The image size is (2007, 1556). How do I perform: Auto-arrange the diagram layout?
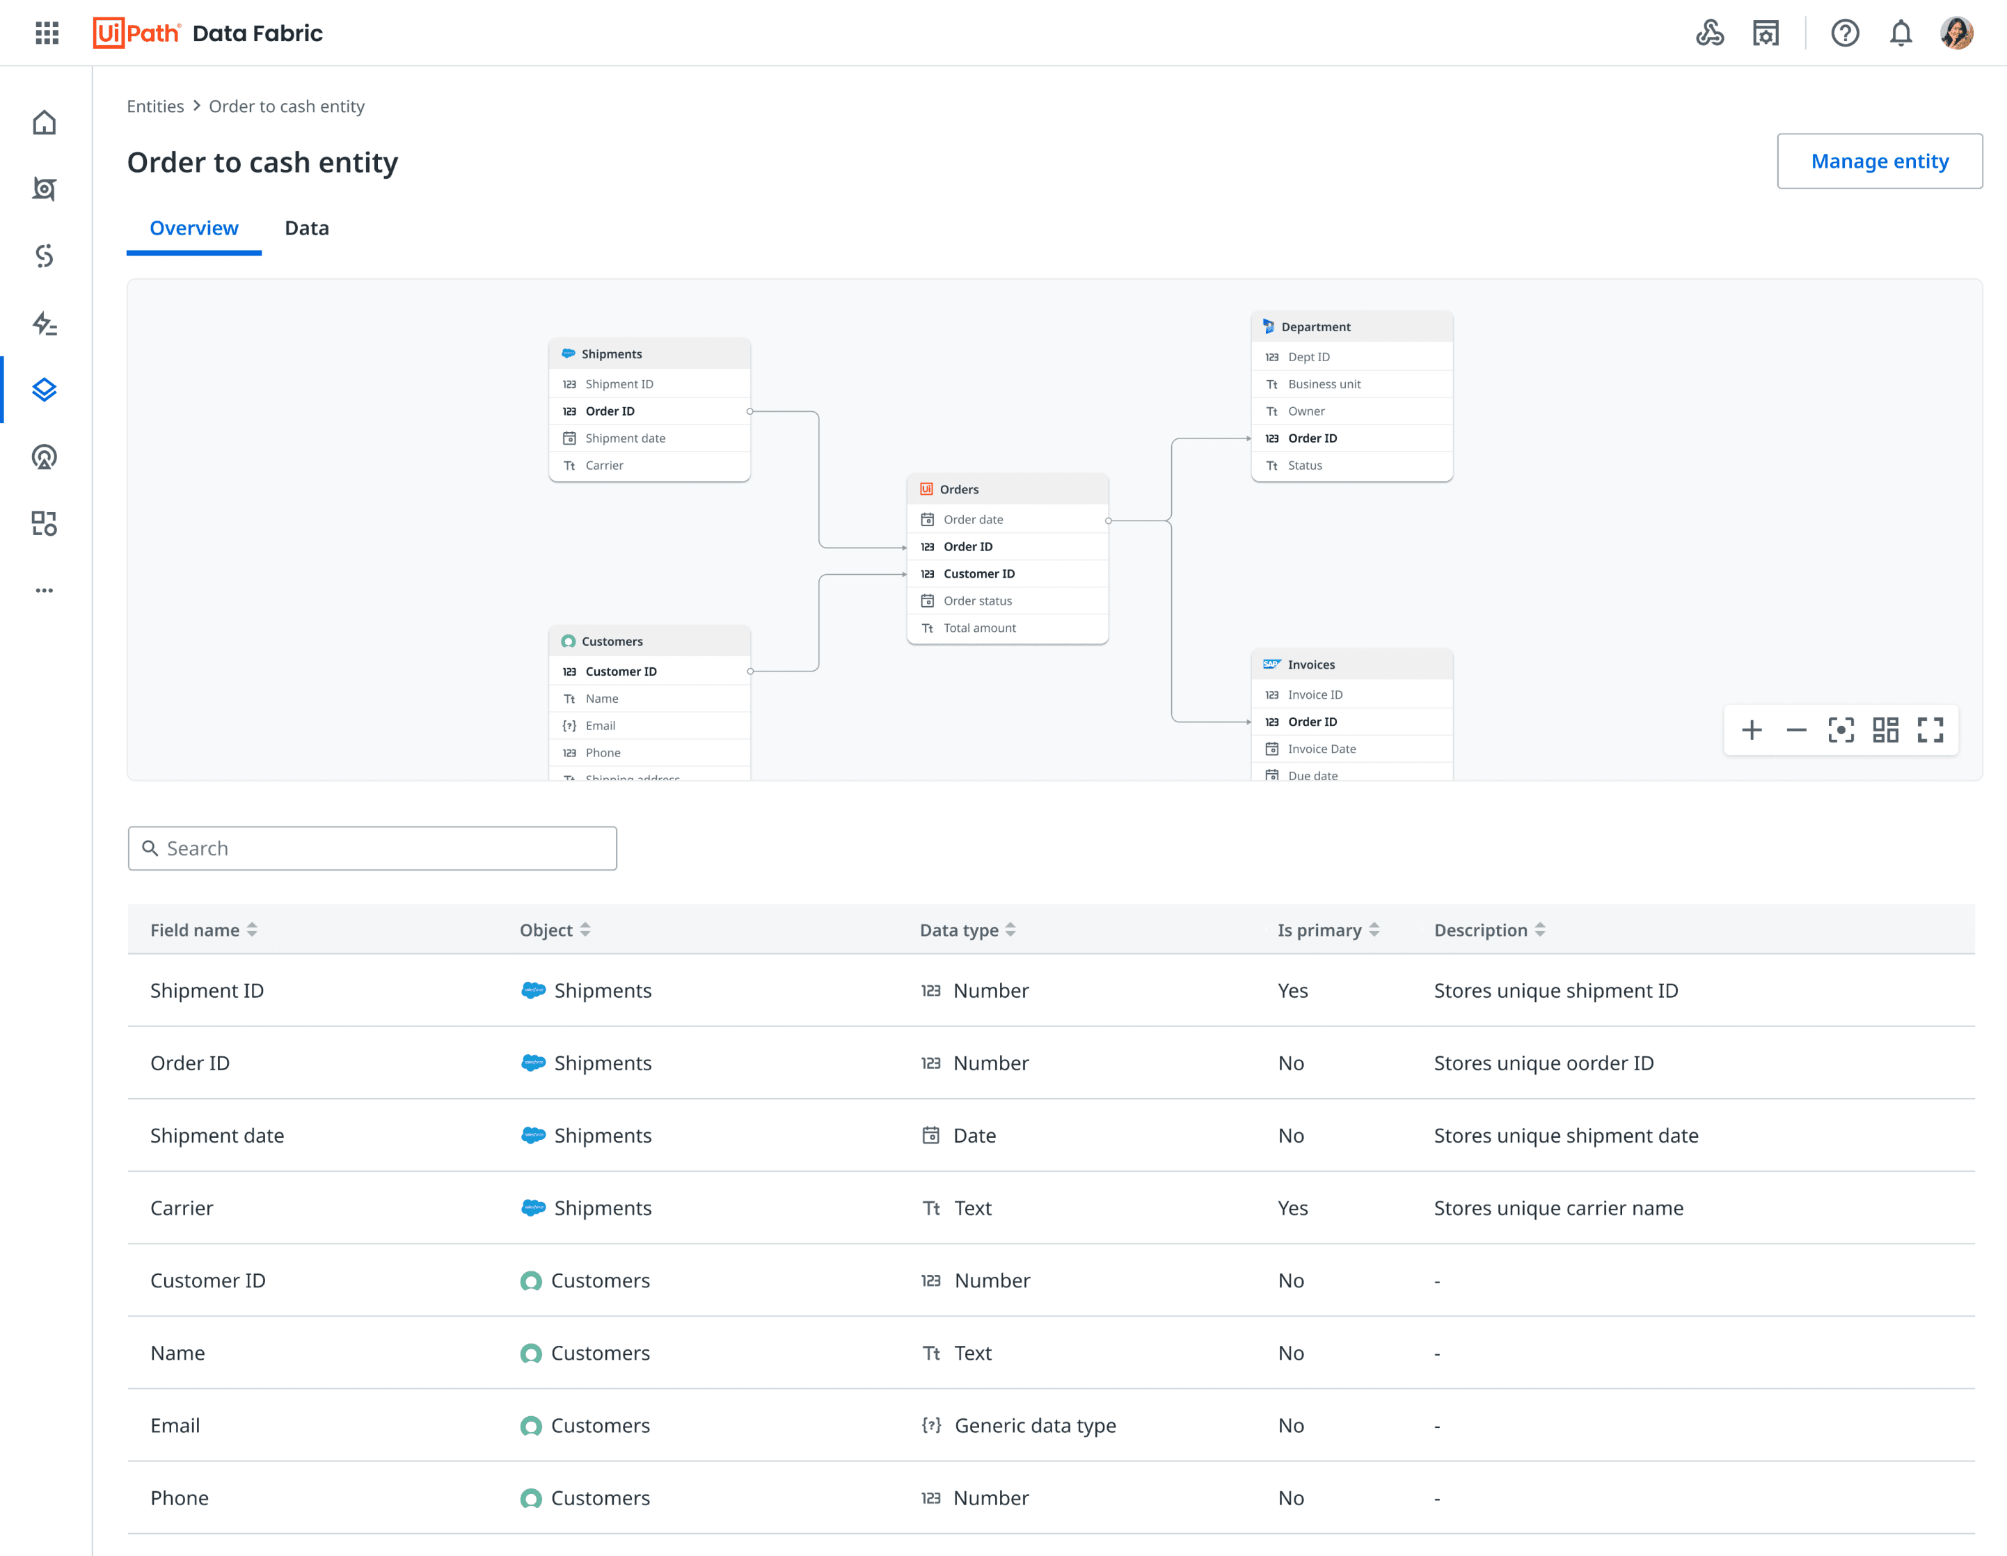point(1886,730)
